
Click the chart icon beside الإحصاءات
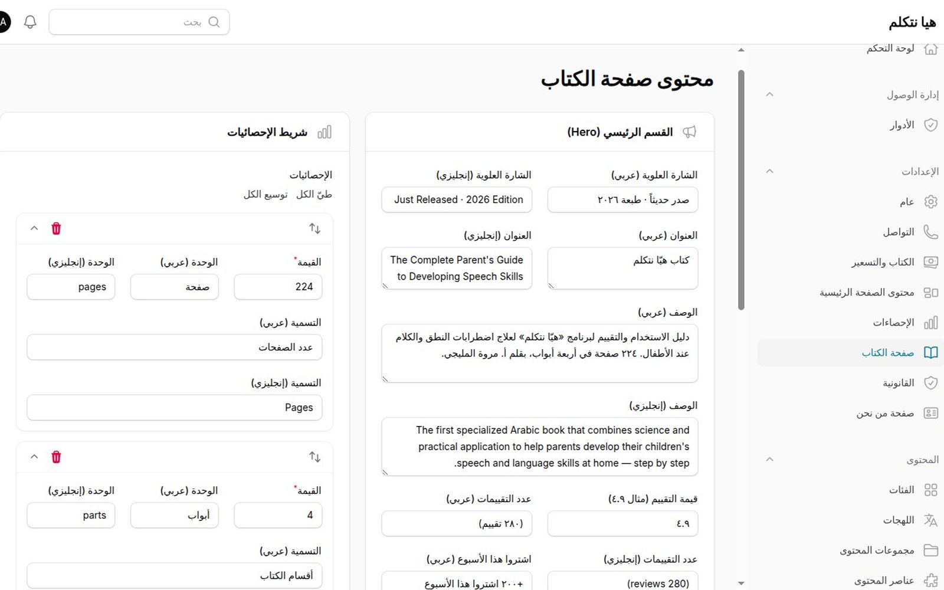coord(930,323)
